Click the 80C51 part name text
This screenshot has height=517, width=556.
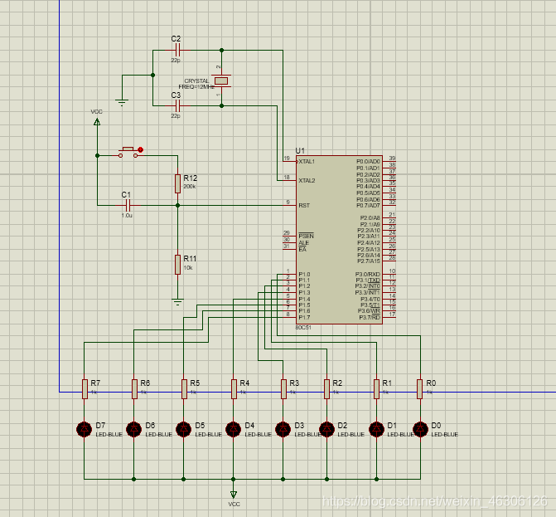coord(303,328)
